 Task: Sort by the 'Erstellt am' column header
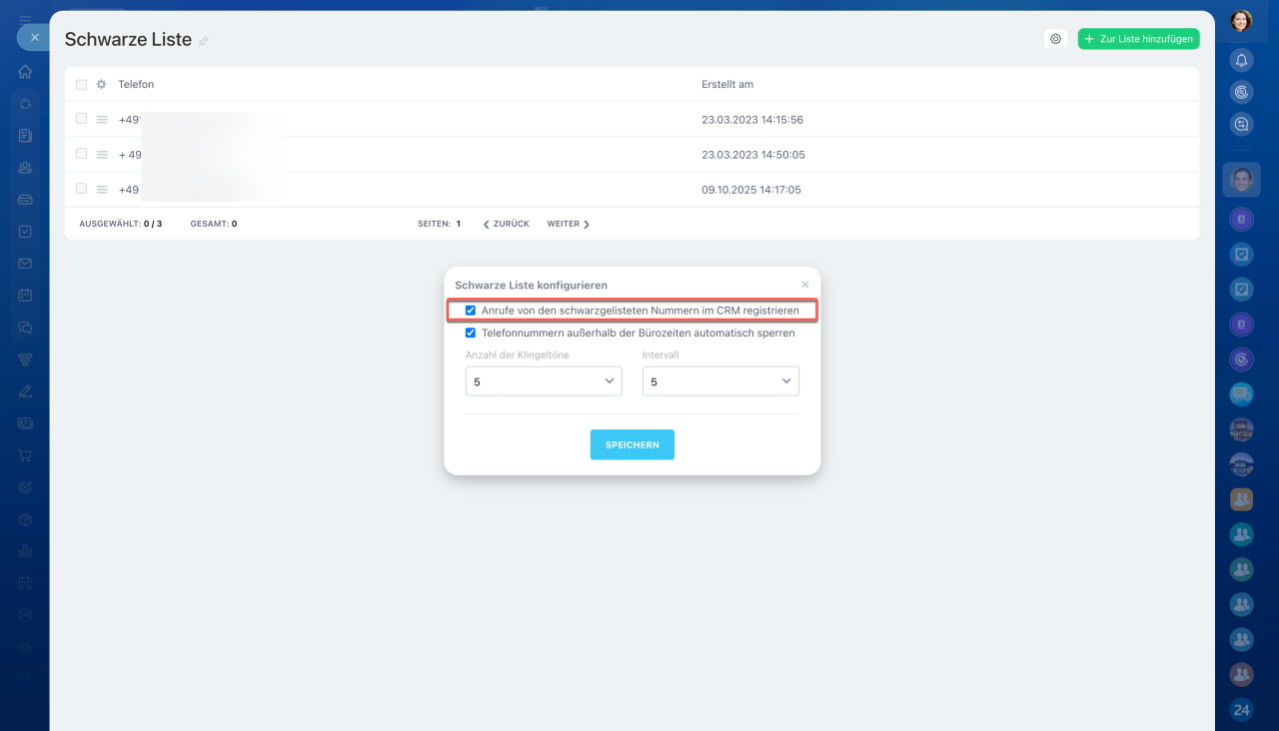[x=727, y=85]
